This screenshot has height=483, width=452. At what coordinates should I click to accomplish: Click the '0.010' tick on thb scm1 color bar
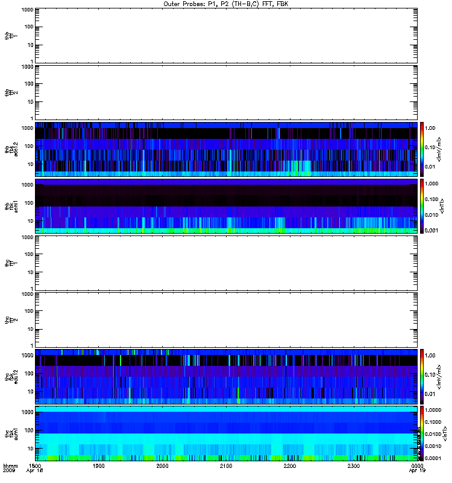pyautogui.click(x=432, y=215)
